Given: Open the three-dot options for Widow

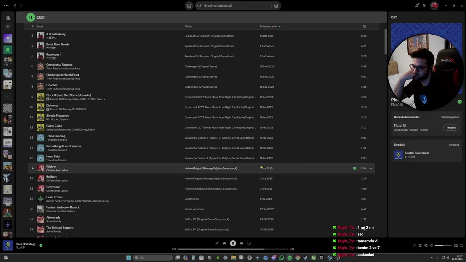Looking at the screenshot, I should click(370, 168).
